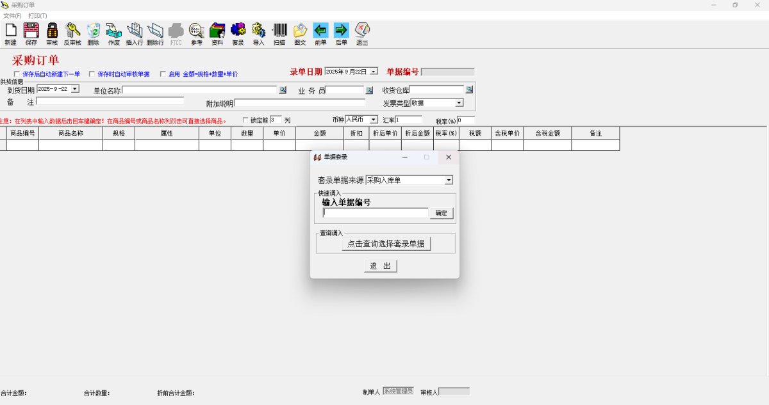
Task: Click the 删除行 (Delete Row) icon
Action: click(x=154, y=33)
